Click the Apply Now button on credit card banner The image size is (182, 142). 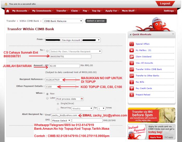[x=155, y=137]
